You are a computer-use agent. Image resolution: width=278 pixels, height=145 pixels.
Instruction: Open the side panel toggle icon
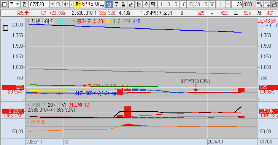[x=4, y=4]
